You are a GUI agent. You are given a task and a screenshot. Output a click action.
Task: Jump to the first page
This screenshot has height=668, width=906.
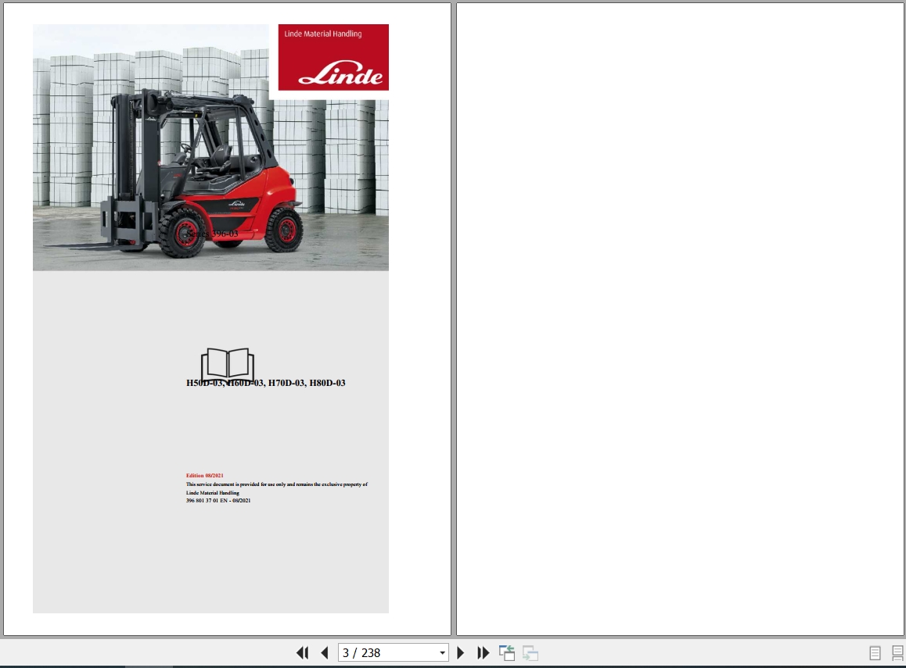click(x=302, y=652)
